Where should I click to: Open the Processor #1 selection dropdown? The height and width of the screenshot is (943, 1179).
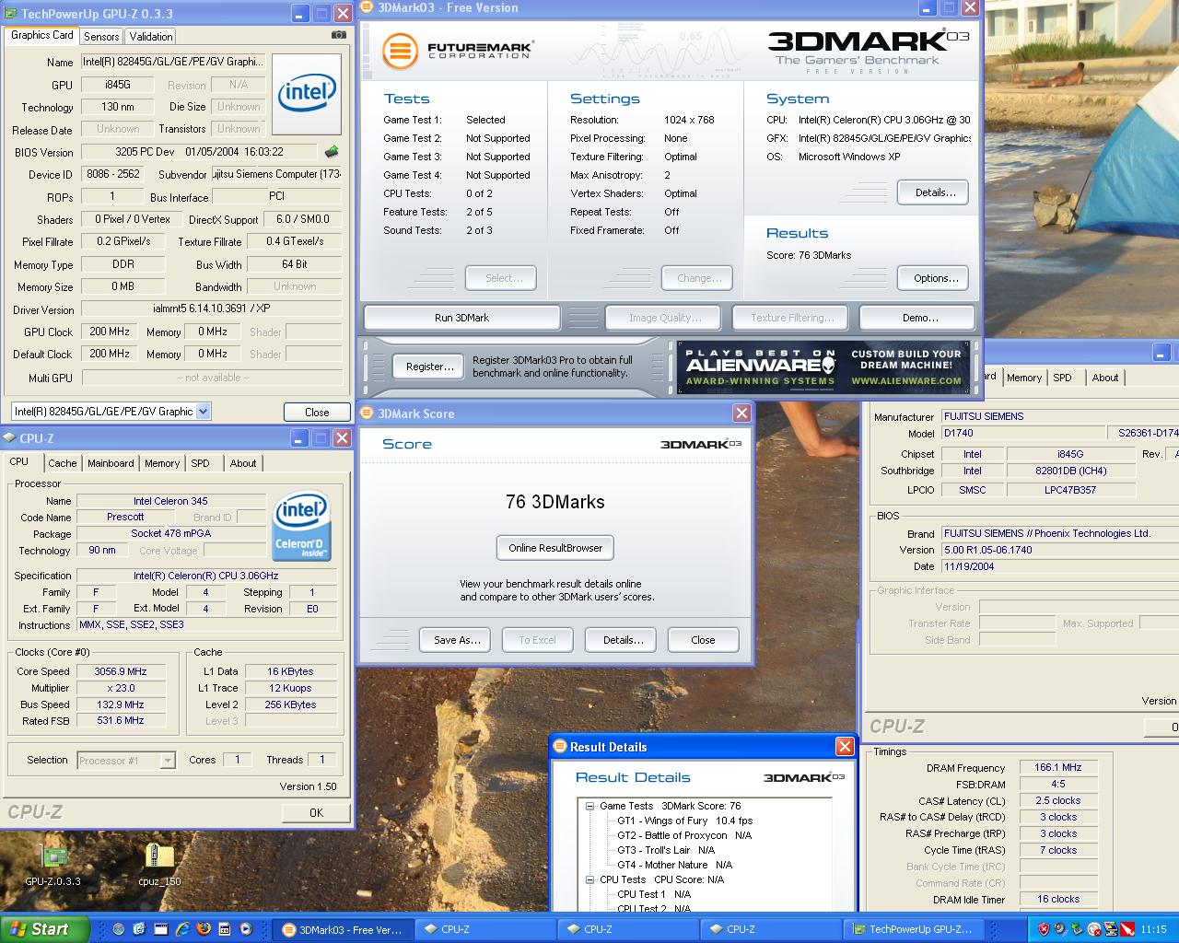[168, 761]
